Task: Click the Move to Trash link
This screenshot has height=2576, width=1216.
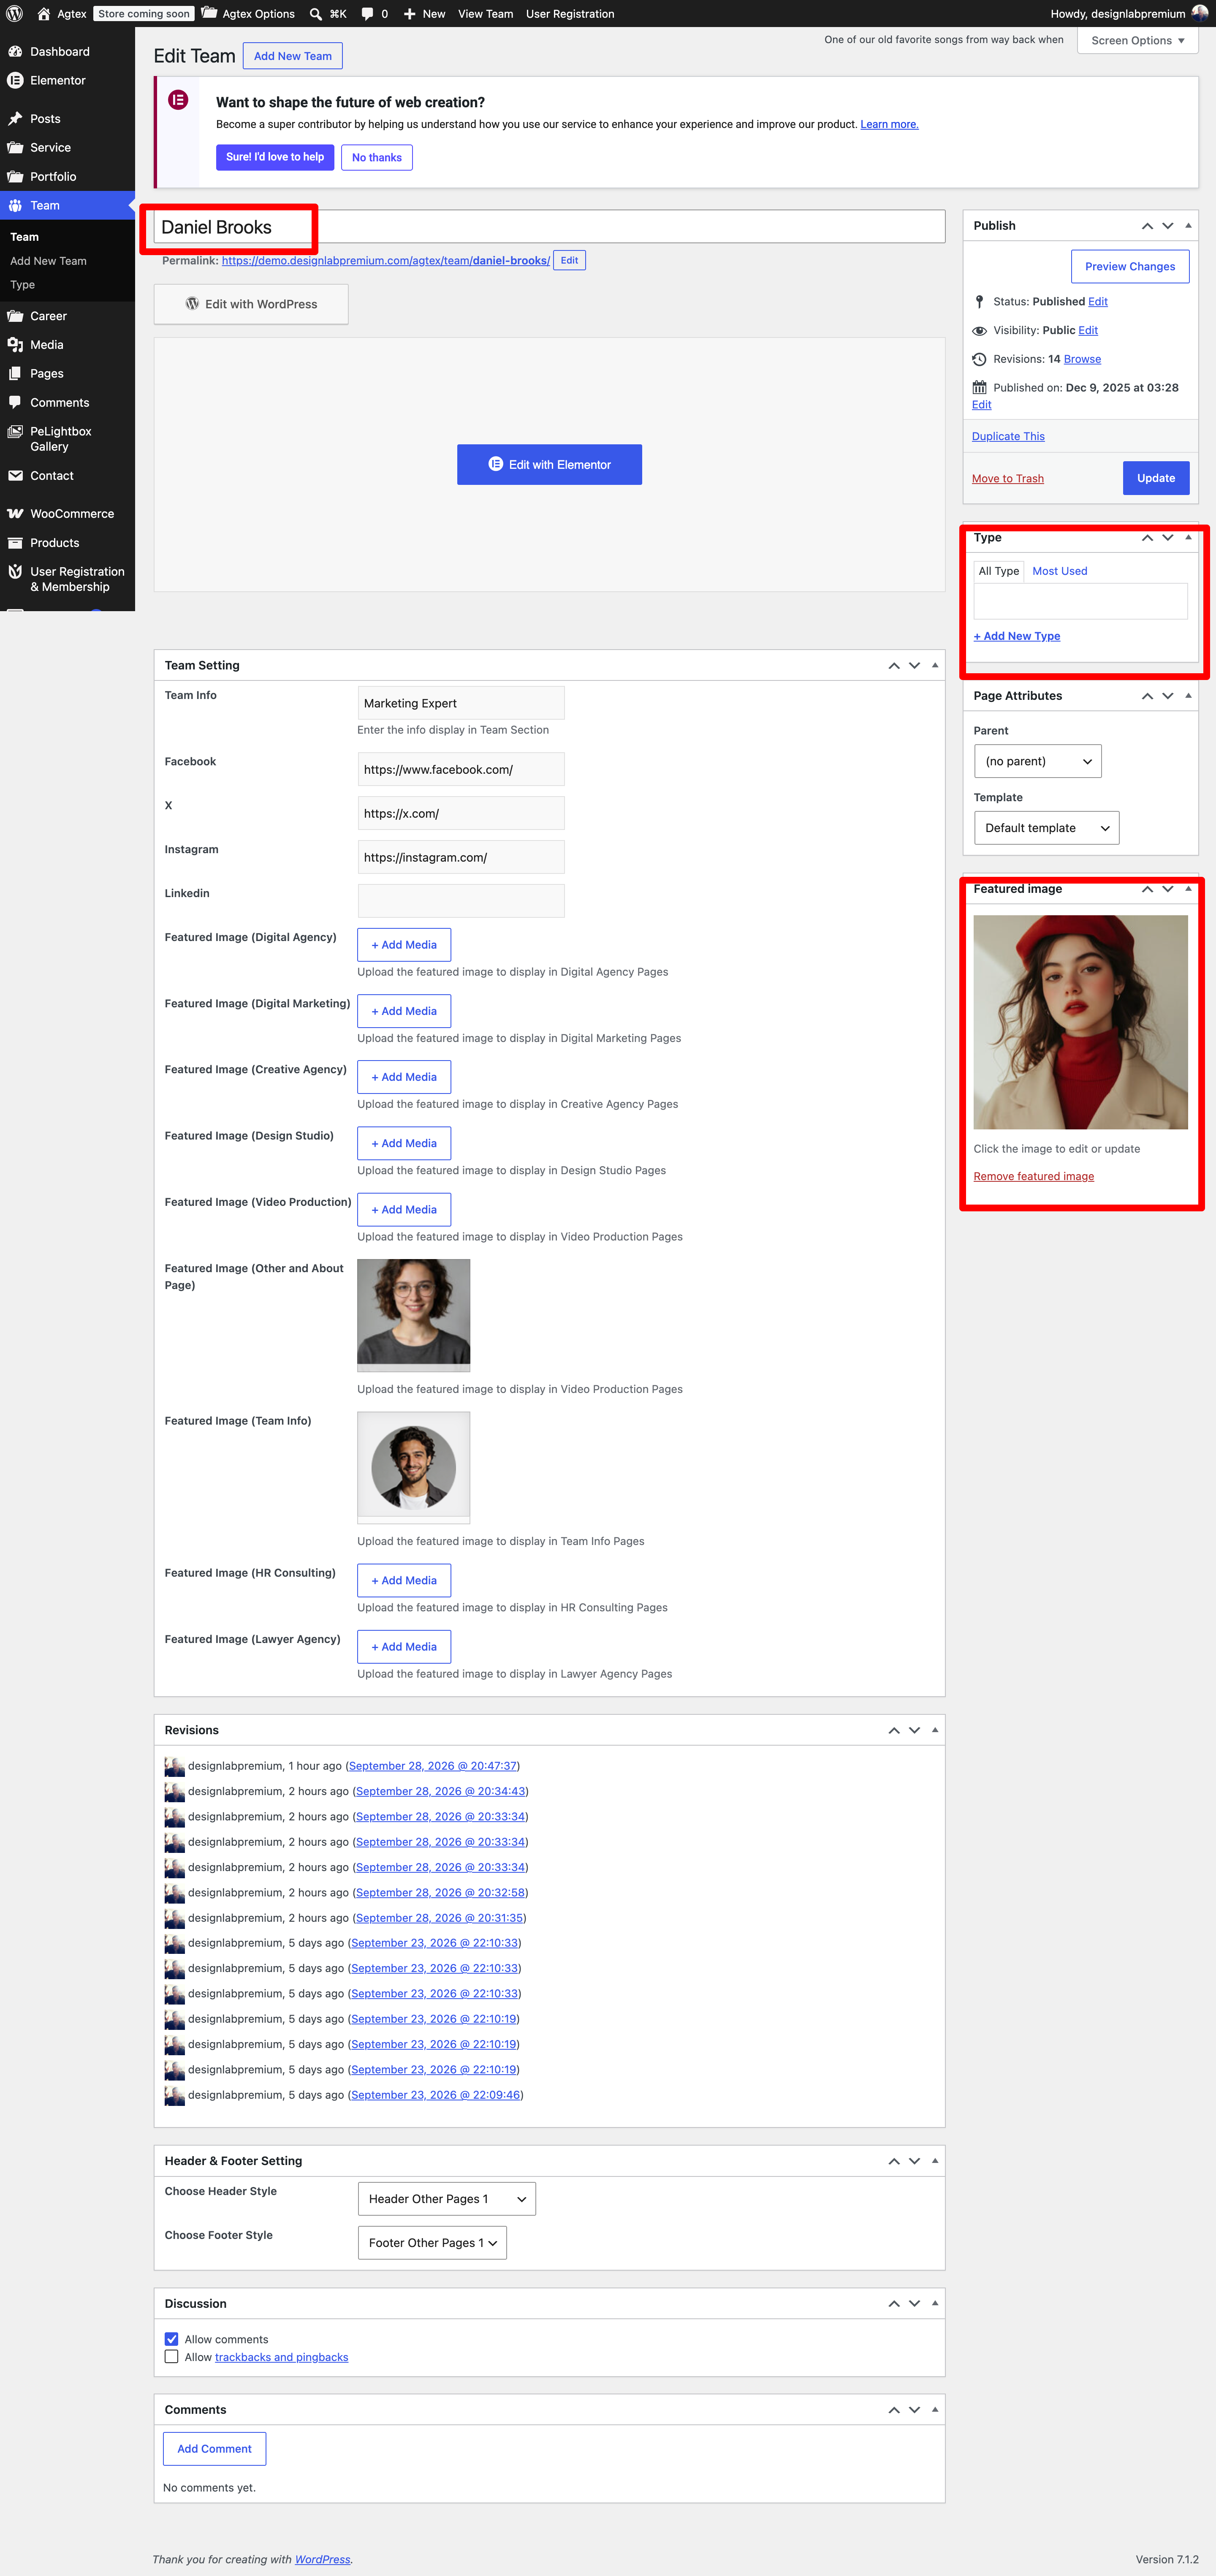Action: tap(1007, 478)
